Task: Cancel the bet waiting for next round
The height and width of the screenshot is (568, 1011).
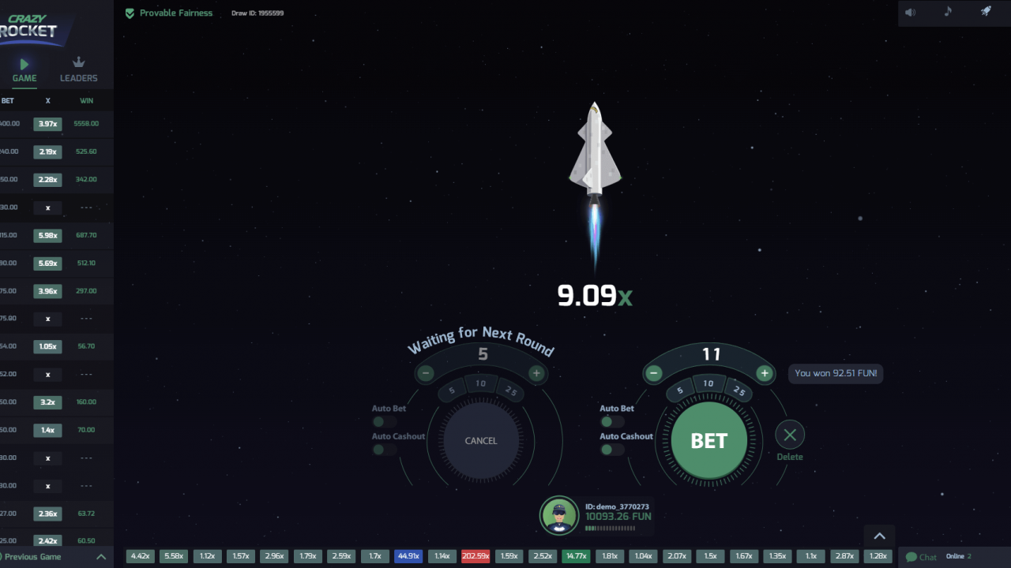Action: click(480, 441)
